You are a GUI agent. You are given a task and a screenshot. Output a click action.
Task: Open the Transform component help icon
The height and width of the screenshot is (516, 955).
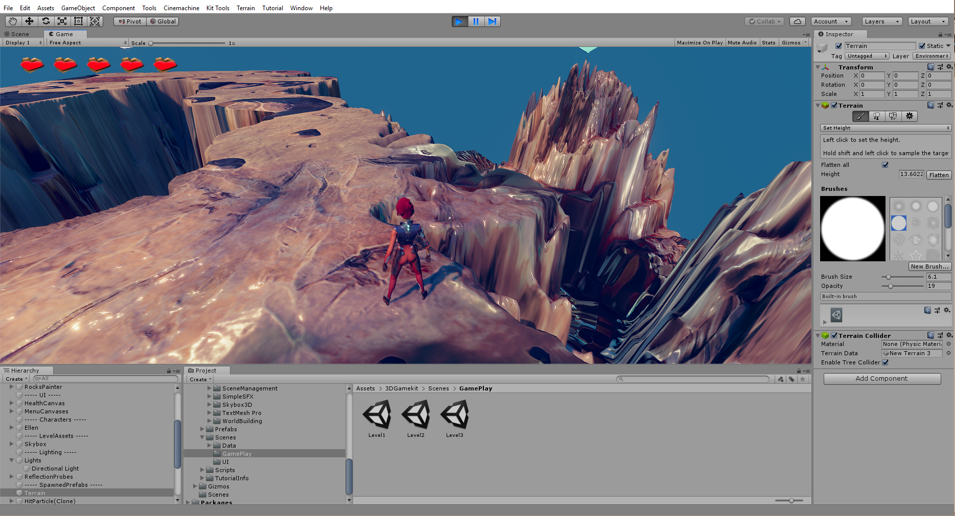[x=930, y=67]
